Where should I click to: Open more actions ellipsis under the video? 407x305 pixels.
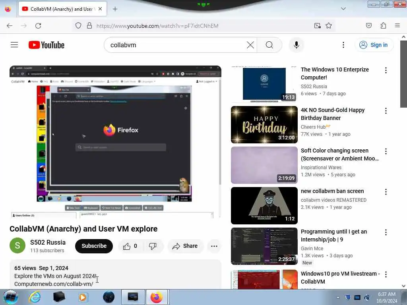point(214,246)
